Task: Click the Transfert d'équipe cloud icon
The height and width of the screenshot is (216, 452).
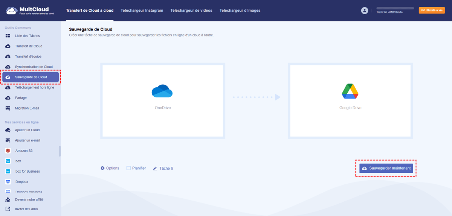Action: pos(8,56)
